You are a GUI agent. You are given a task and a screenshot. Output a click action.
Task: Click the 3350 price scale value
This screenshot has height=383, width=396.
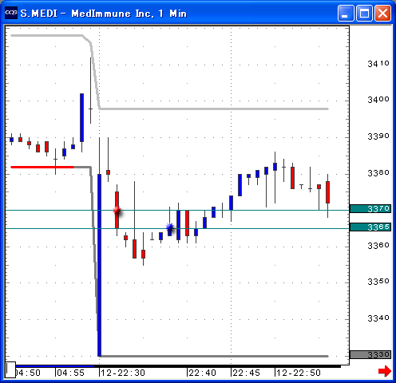point(378,282)
